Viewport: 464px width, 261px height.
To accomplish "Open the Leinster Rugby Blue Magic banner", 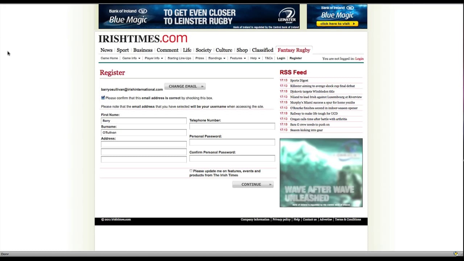I will pyautogui.click(x=199, y=17).
